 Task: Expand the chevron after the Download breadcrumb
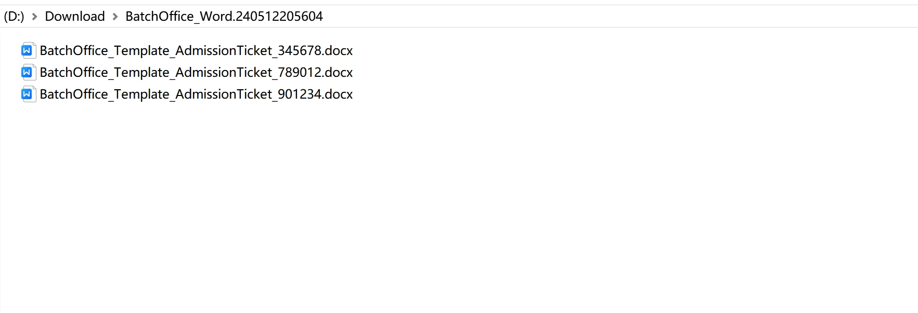pos(115,17)
